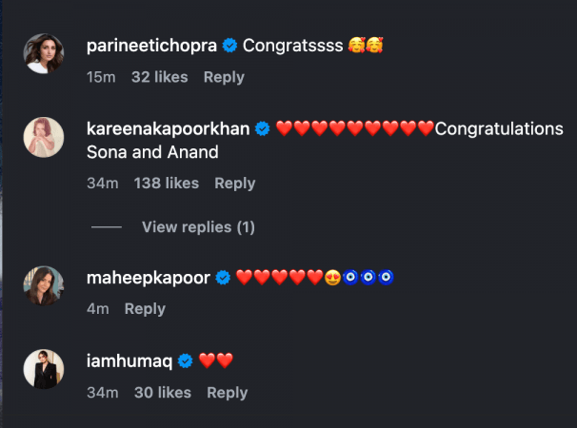Click verified badge next to iamhumaq
This screenshot has width=577, height=428.
186,360
